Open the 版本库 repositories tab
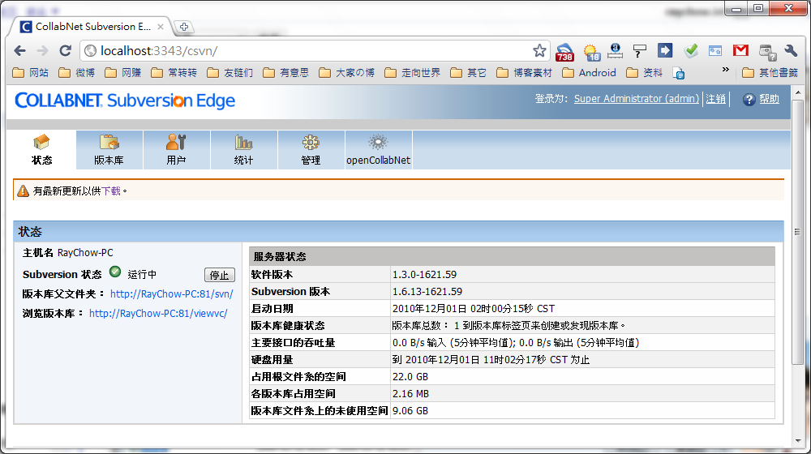Image resolution: width=811 pixels, height=454 pixels. coord(109,150)
